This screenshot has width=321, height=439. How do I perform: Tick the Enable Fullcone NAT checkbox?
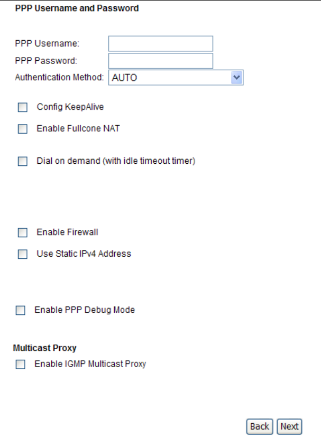22,128
